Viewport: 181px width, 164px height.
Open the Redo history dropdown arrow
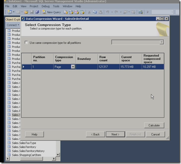(121, 12)
